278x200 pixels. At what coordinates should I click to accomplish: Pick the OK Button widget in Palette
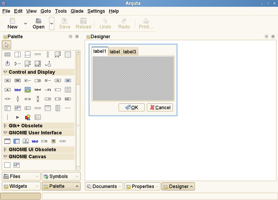tap(7, 80)
